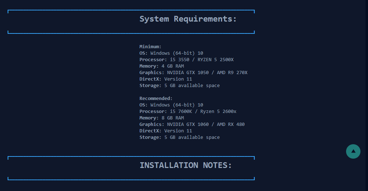The image size is (368, 191).
Task: Click the recommended 'OS: Windows (64-bit) 10' line
Action: [171, 105]
